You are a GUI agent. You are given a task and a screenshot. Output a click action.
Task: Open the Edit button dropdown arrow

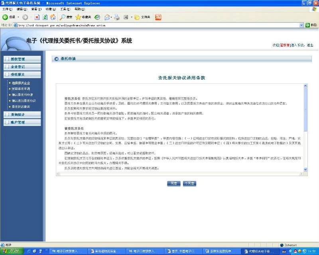pos(132,17)
